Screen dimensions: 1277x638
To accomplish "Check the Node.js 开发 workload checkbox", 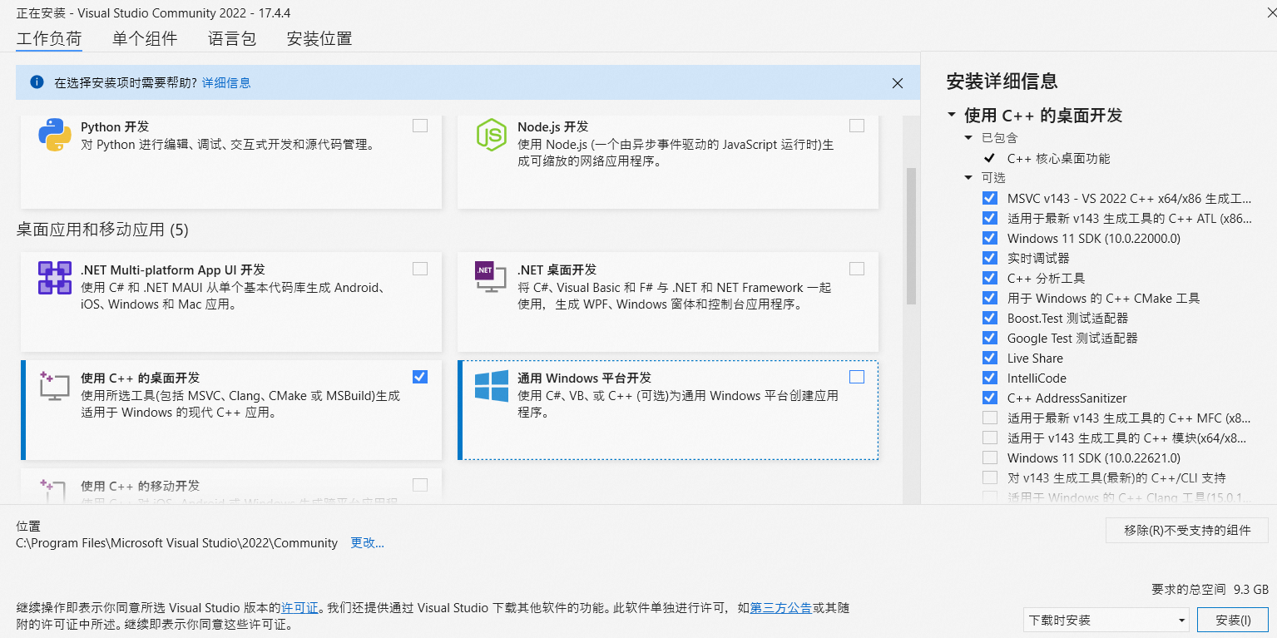I will click(857, 126).
